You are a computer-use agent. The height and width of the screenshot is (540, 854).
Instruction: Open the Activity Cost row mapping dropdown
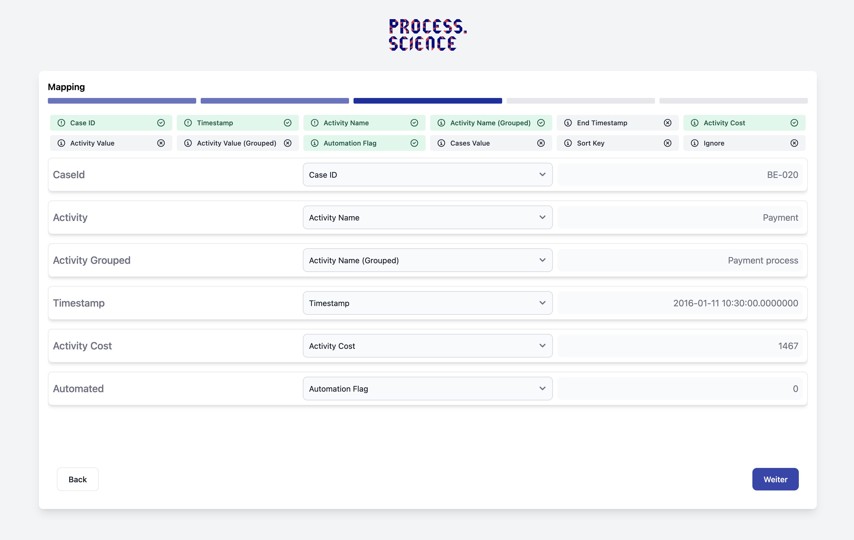[x=427, y=345]
